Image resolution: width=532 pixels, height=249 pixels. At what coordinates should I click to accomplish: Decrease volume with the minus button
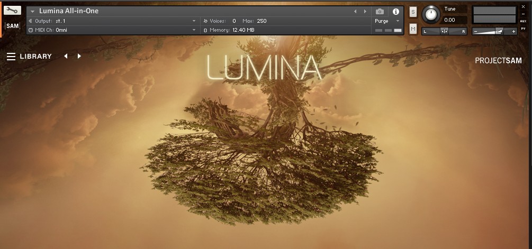[x=476, y=32]
